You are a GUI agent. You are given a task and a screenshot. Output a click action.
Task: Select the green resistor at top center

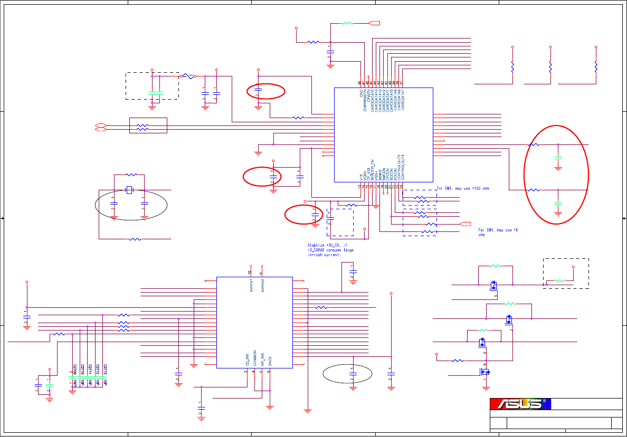(347, 23)
